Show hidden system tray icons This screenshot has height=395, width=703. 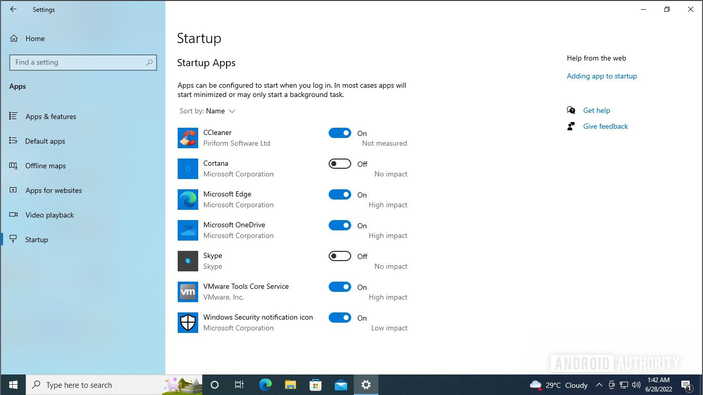click(x=599, y=385)
